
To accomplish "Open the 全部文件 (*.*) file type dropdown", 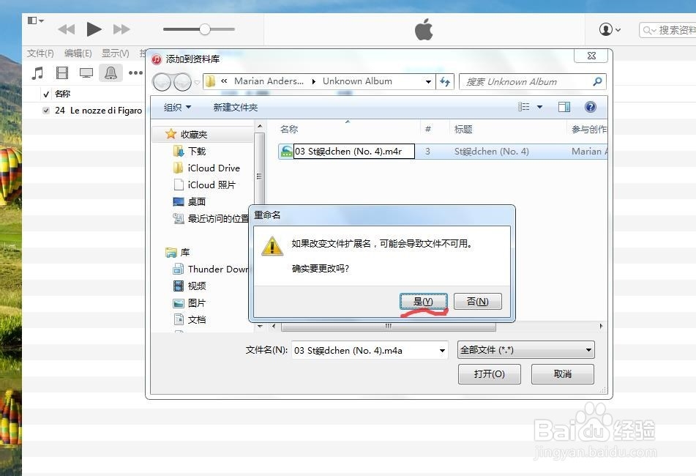I will point(525,350).
